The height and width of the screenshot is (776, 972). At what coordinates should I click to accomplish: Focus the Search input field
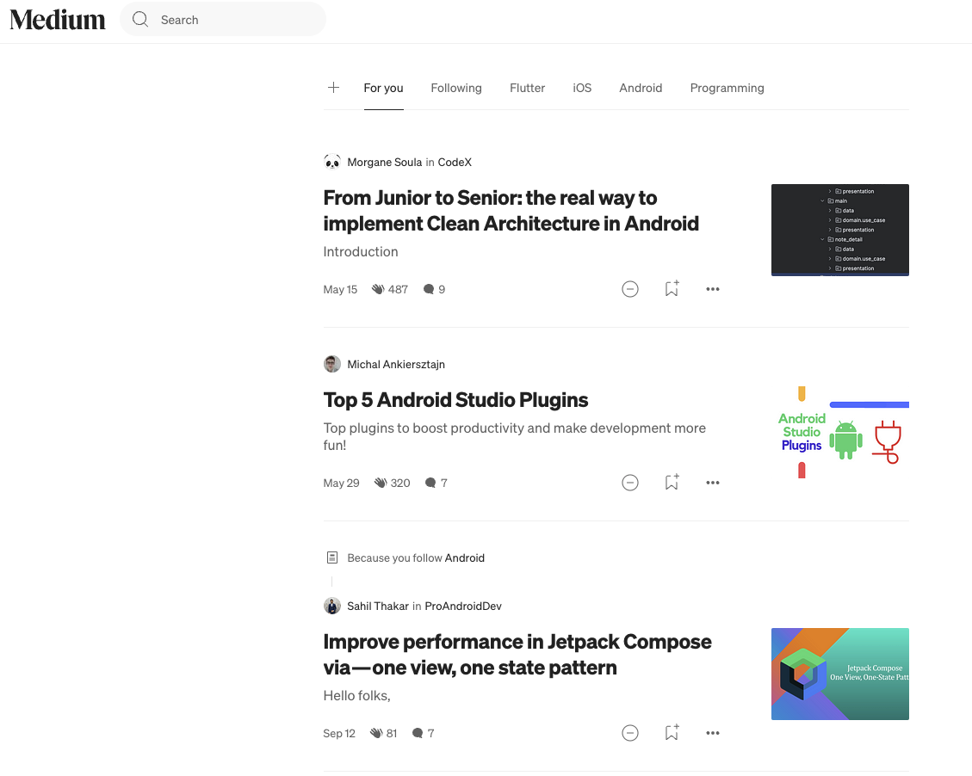pos(222,20)
